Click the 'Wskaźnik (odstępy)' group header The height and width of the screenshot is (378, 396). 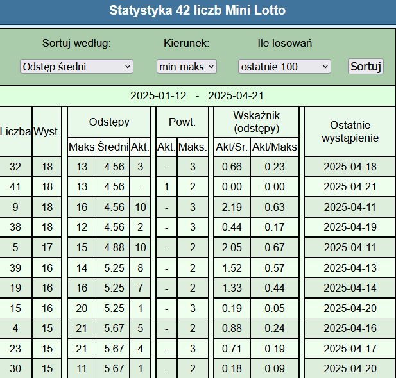[256, 122]
